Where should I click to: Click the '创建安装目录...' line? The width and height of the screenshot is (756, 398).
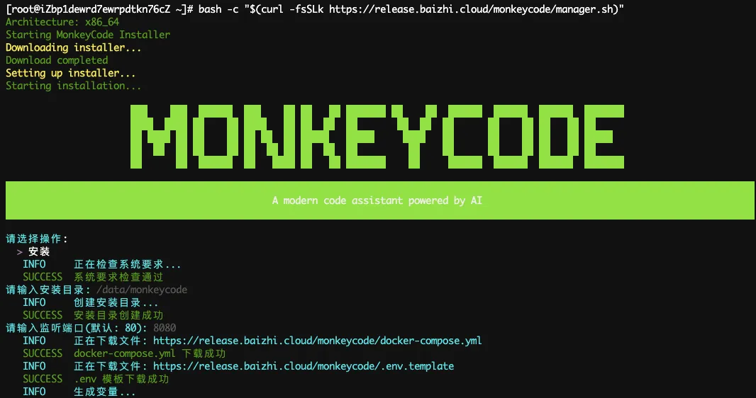116,302
